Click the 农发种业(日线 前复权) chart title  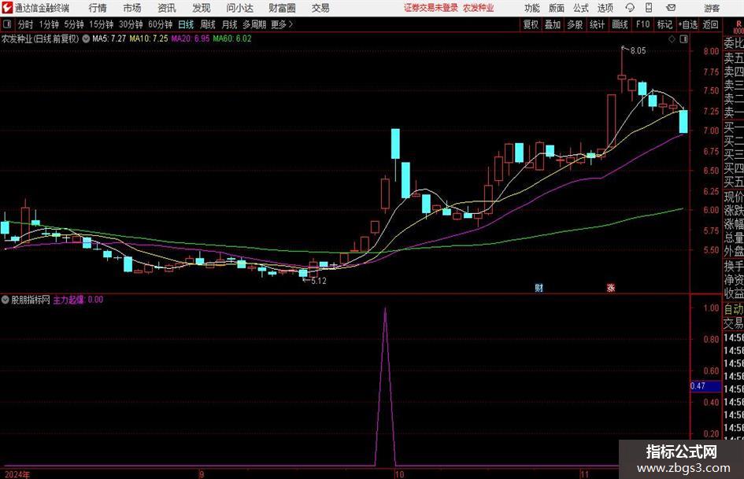point(40,39)
